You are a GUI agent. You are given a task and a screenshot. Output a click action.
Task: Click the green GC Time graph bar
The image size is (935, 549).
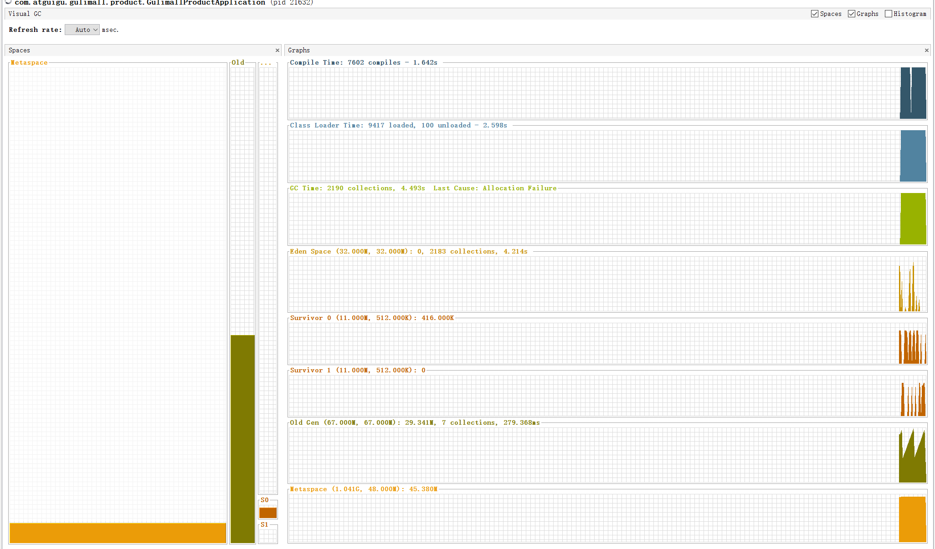[x=913, y=219]
